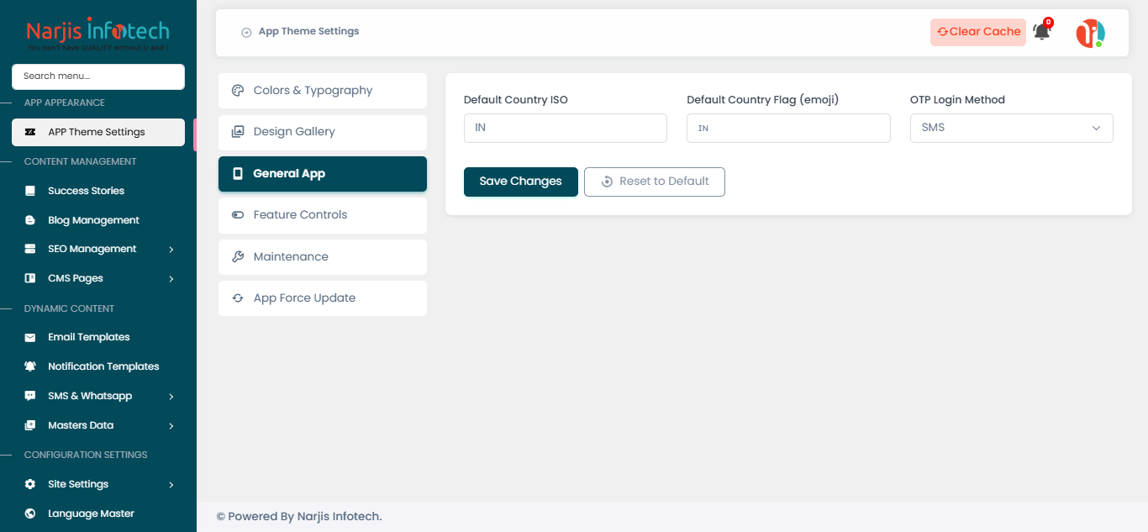Open Email Templates from sidebar
Screen dimensions: 1148x532
(x=98, y=337)
